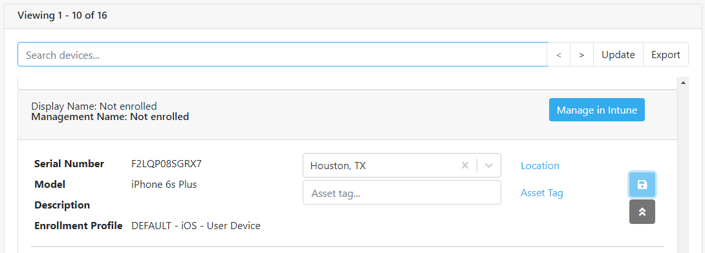Go to previous page of devices
The image size is (705, 253).
pyautogui.click(x=558, y=55)
